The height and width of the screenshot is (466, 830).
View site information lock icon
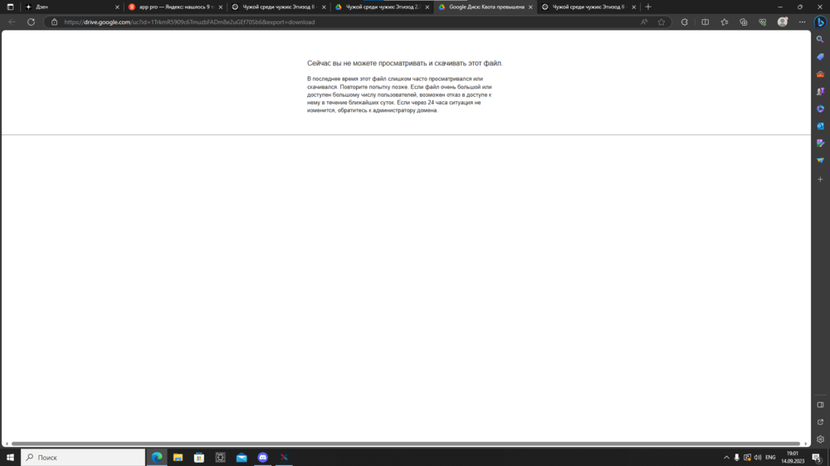pos(54,22)
